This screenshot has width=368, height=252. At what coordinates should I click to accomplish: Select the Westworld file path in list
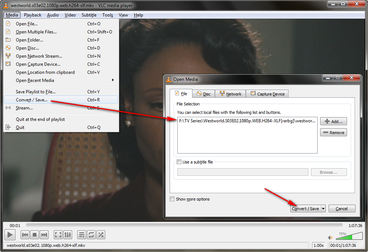click(x=247, y=121)
